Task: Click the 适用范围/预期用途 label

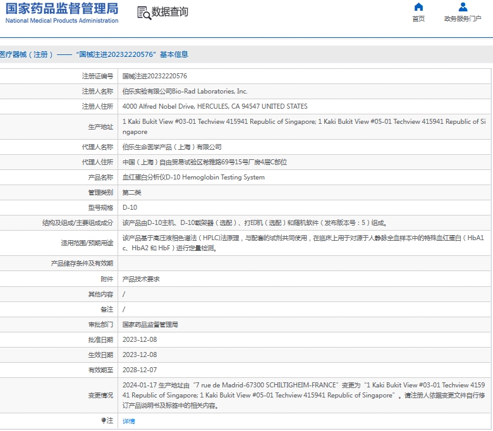Action: pos(87,243)
